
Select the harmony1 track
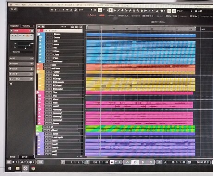point(57,113)
